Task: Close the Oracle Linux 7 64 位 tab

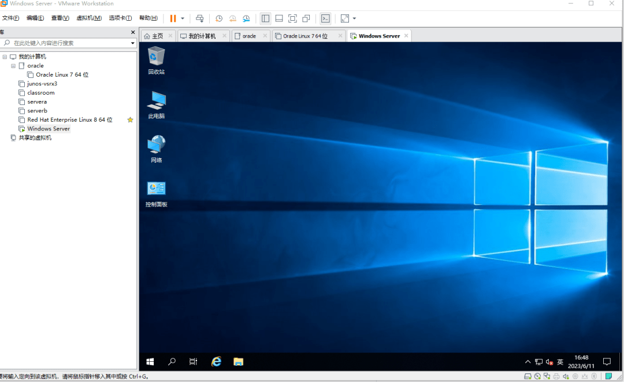Action: tap(340, 36)
